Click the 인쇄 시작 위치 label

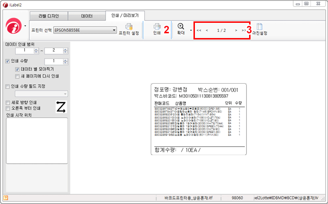coord(19,115)
